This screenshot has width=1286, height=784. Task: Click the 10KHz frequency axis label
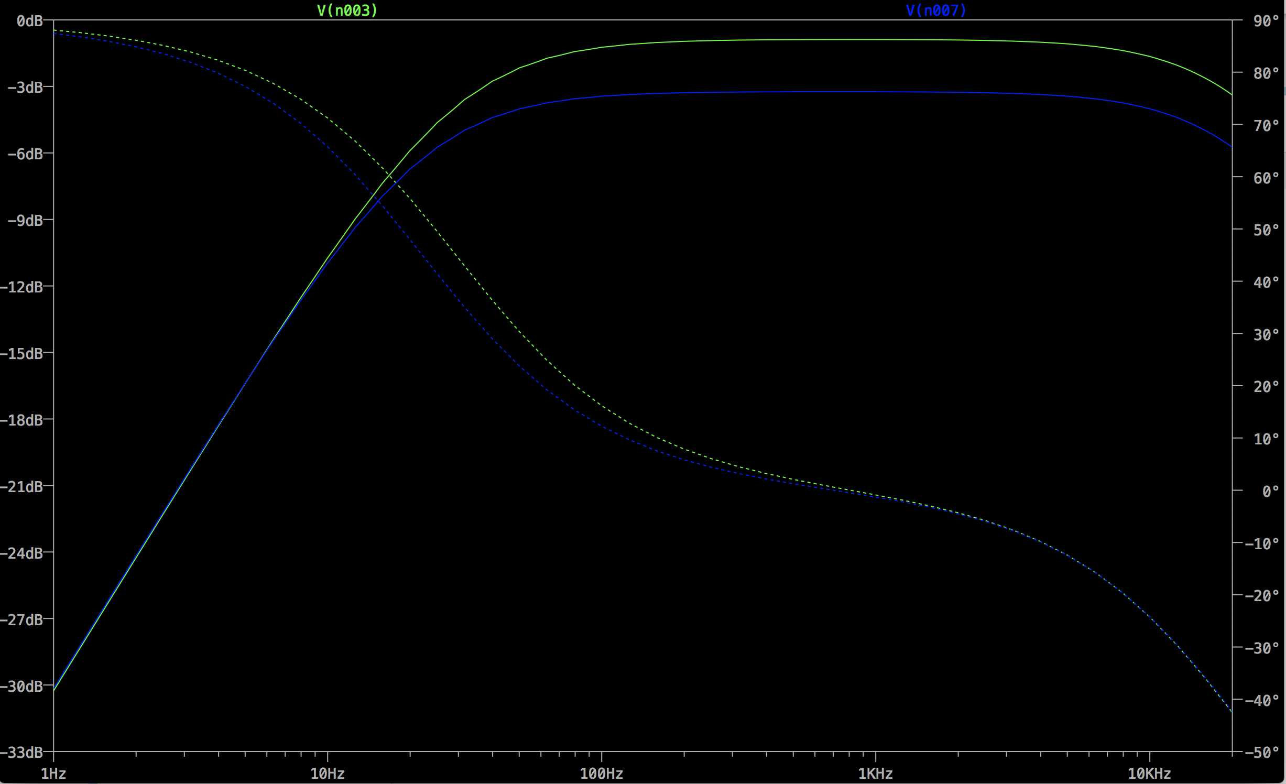[x=1150, y=774]
